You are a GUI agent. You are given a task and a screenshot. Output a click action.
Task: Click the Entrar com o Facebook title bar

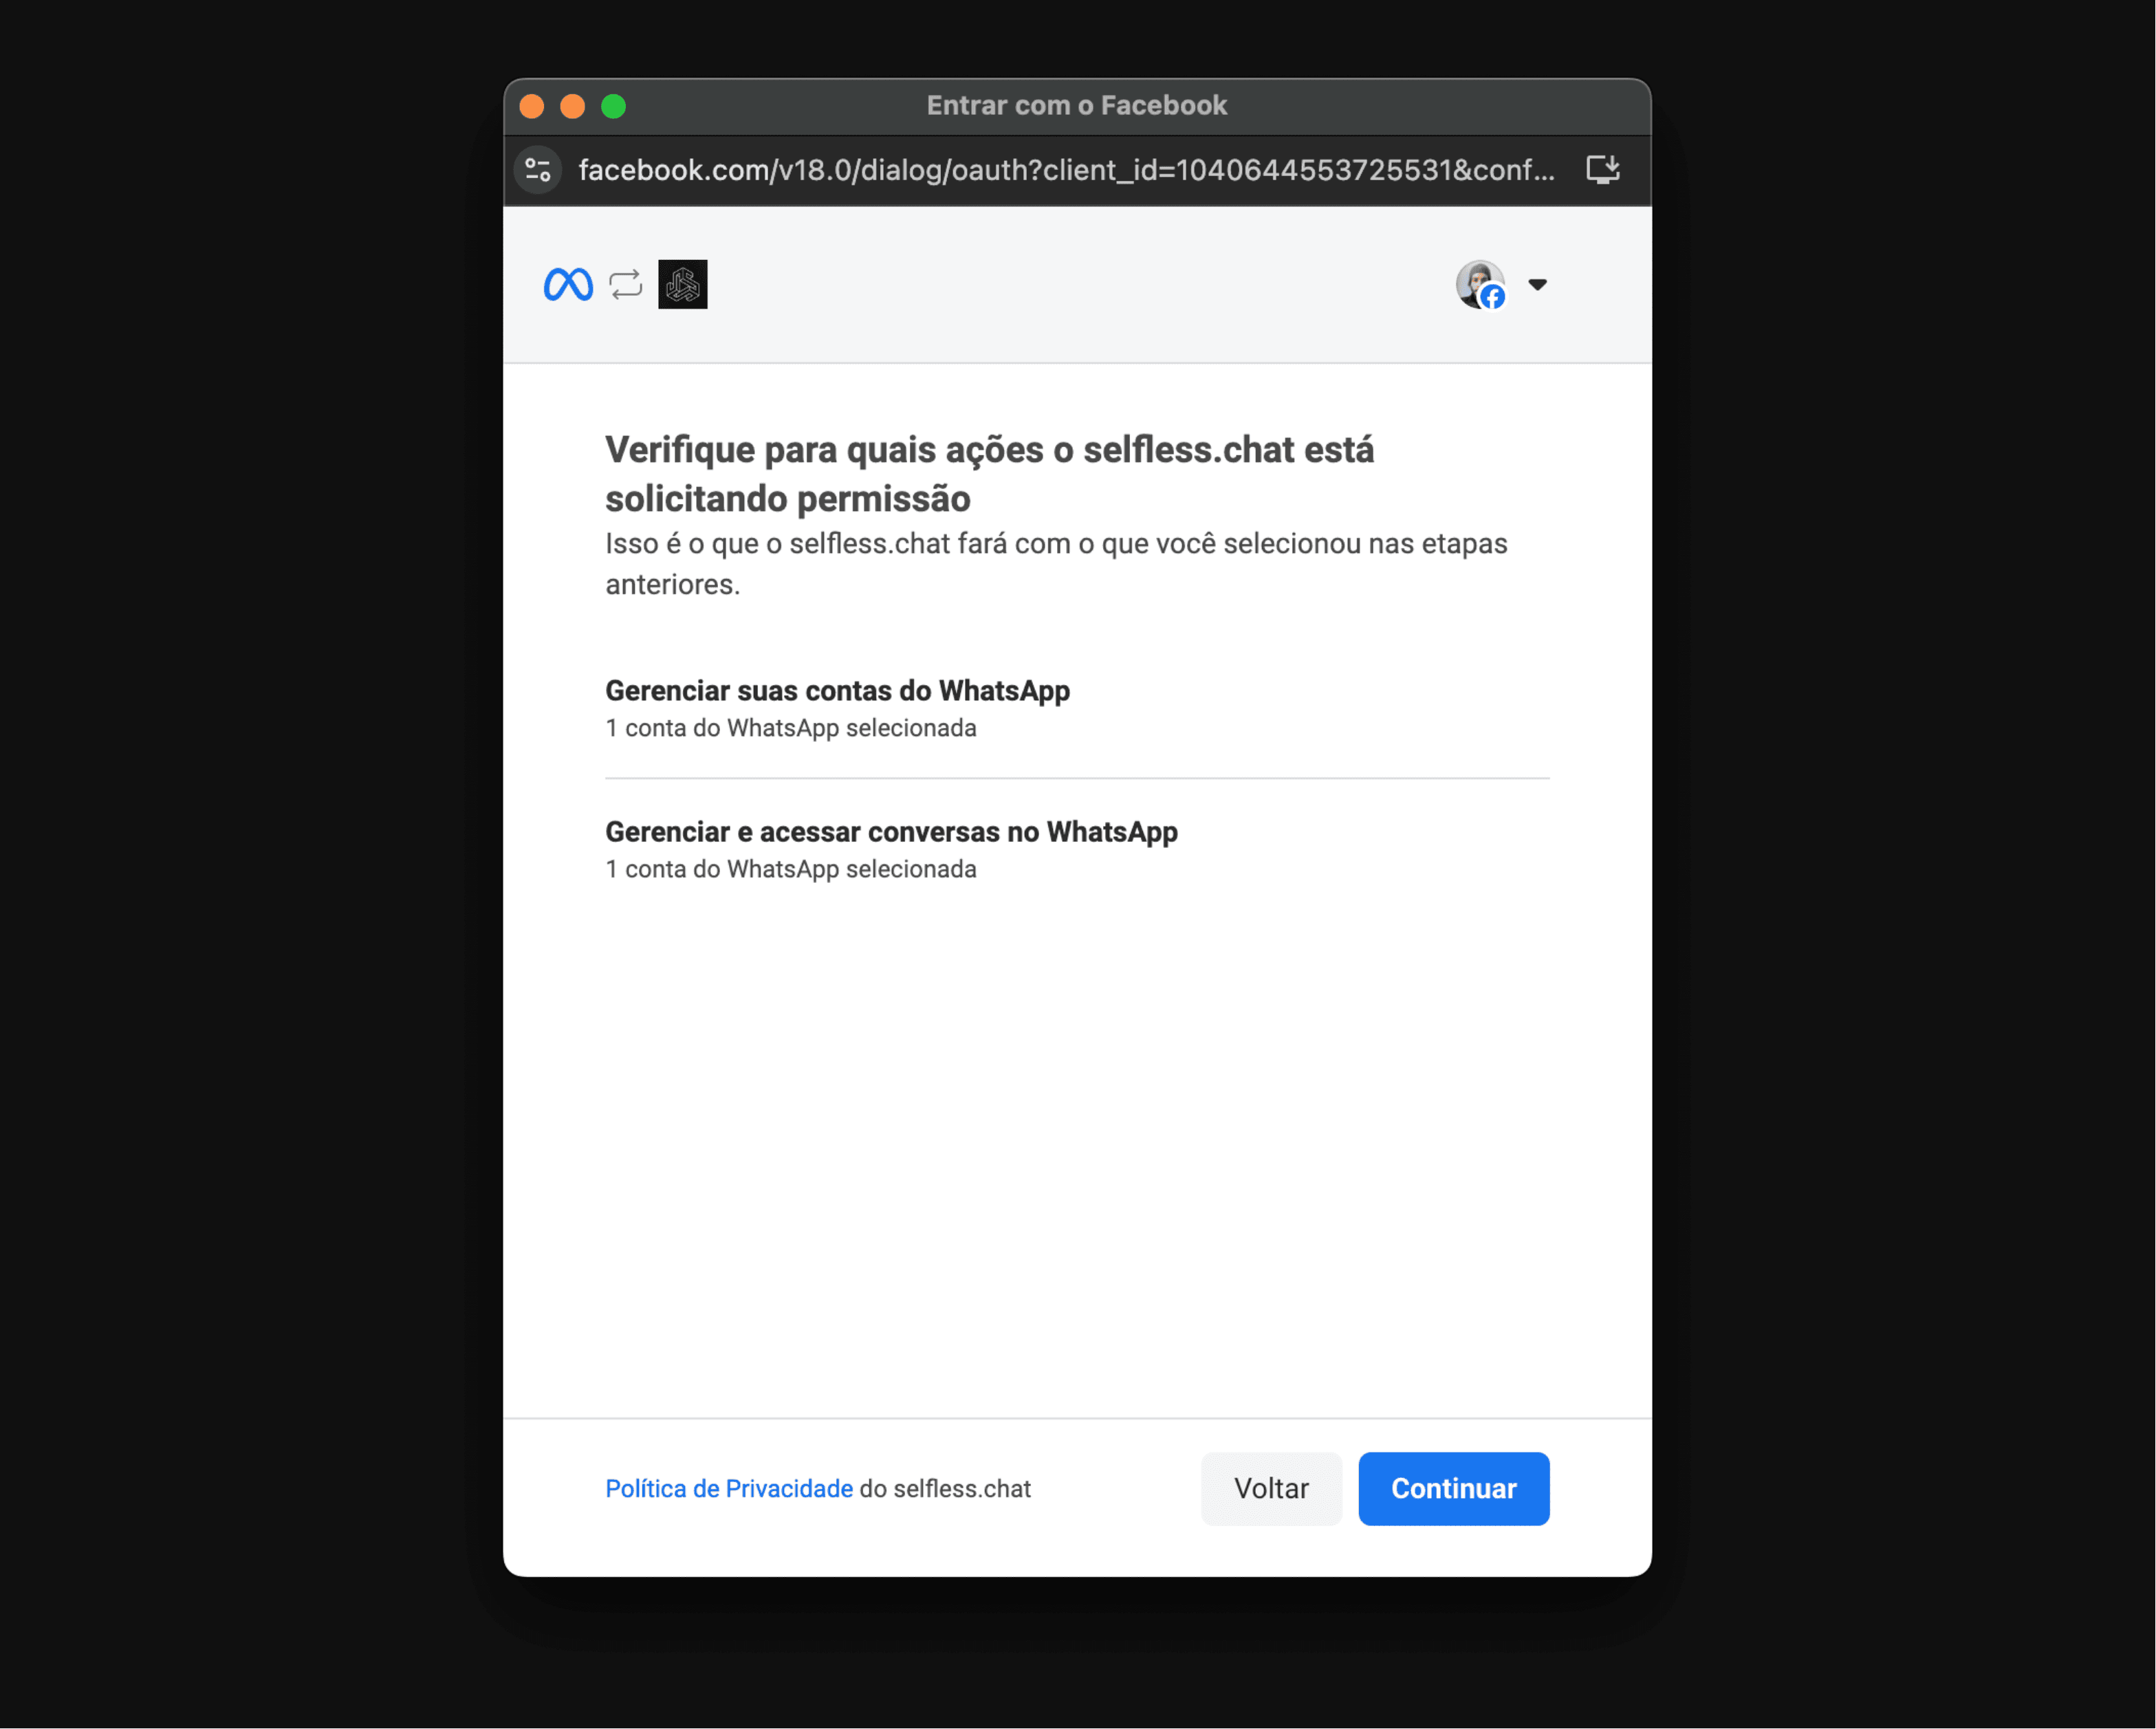[1077, 106]
